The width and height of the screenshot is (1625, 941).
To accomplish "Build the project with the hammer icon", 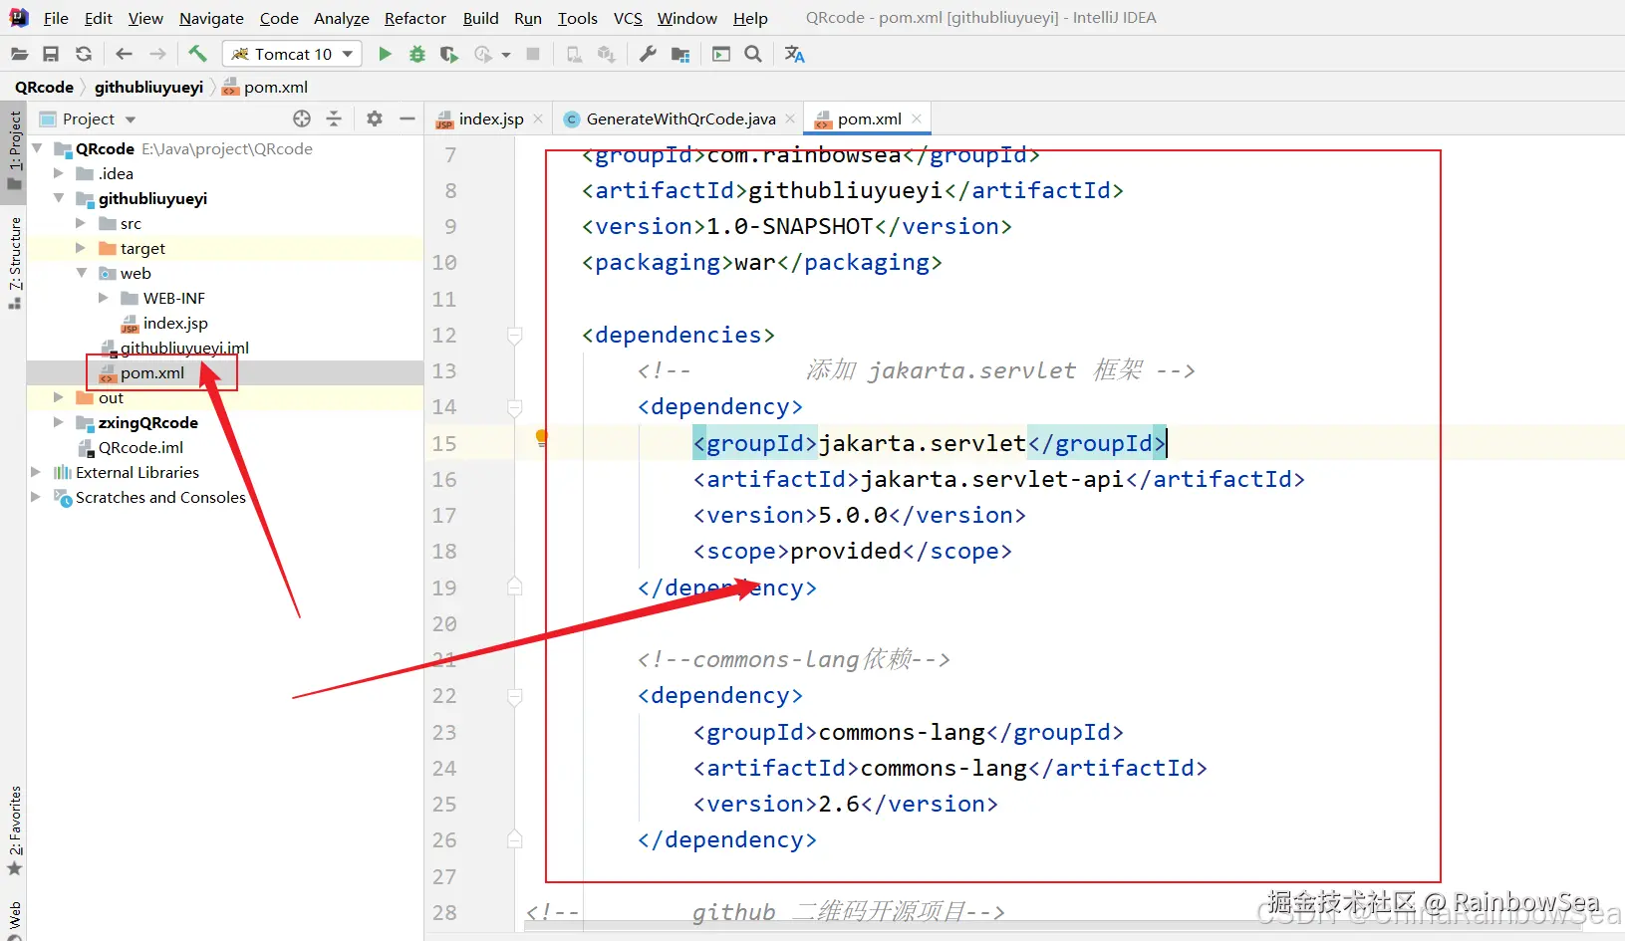I will click(x=197, y=54).
